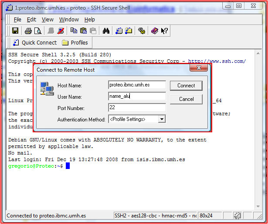Click the Find binoculars icon

(106, 31)
